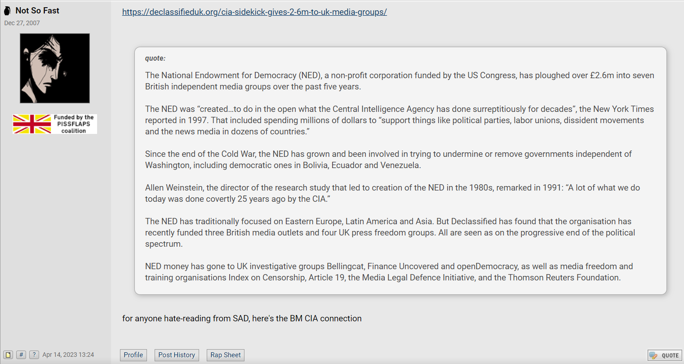684x364 pixels.
Task: Click the ? question mark icon
Action: click(34, 355)
